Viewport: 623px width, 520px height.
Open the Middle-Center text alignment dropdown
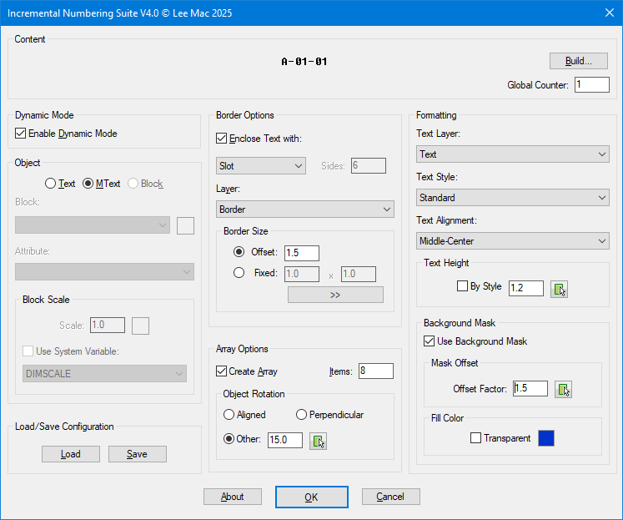tap(512, 241)
